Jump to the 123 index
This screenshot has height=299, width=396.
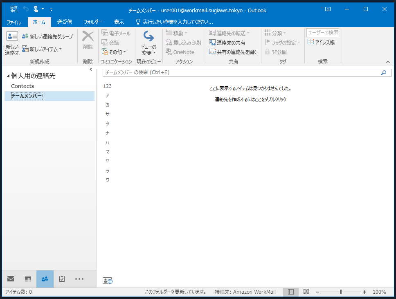(107, 86)
